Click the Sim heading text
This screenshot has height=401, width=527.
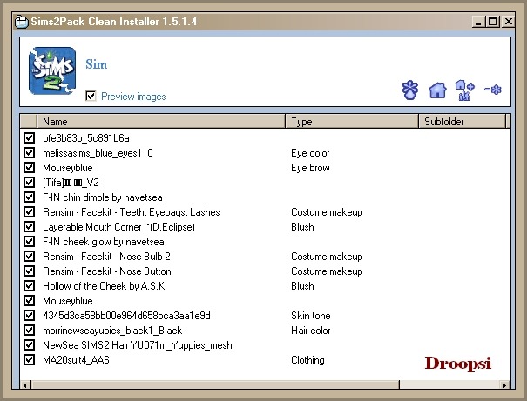tap(96, 64)
